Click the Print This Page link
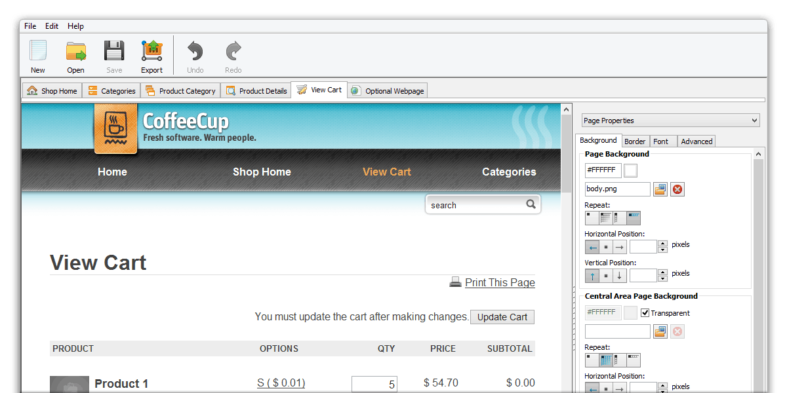 [500, 282]
